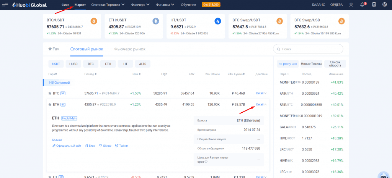This screenshot has width=392, height=178.
Task: Click the Bitcoin icon on BTC/USDT card
Action: point(94,21)
